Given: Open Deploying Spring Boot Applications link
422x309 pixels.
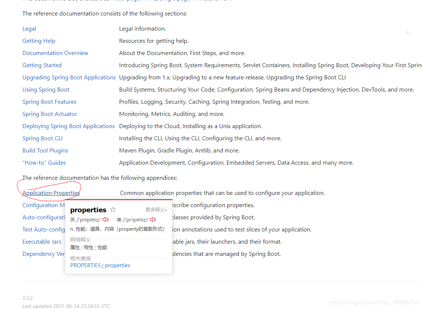Looking at the screenshot, I should tap(68, 126).
